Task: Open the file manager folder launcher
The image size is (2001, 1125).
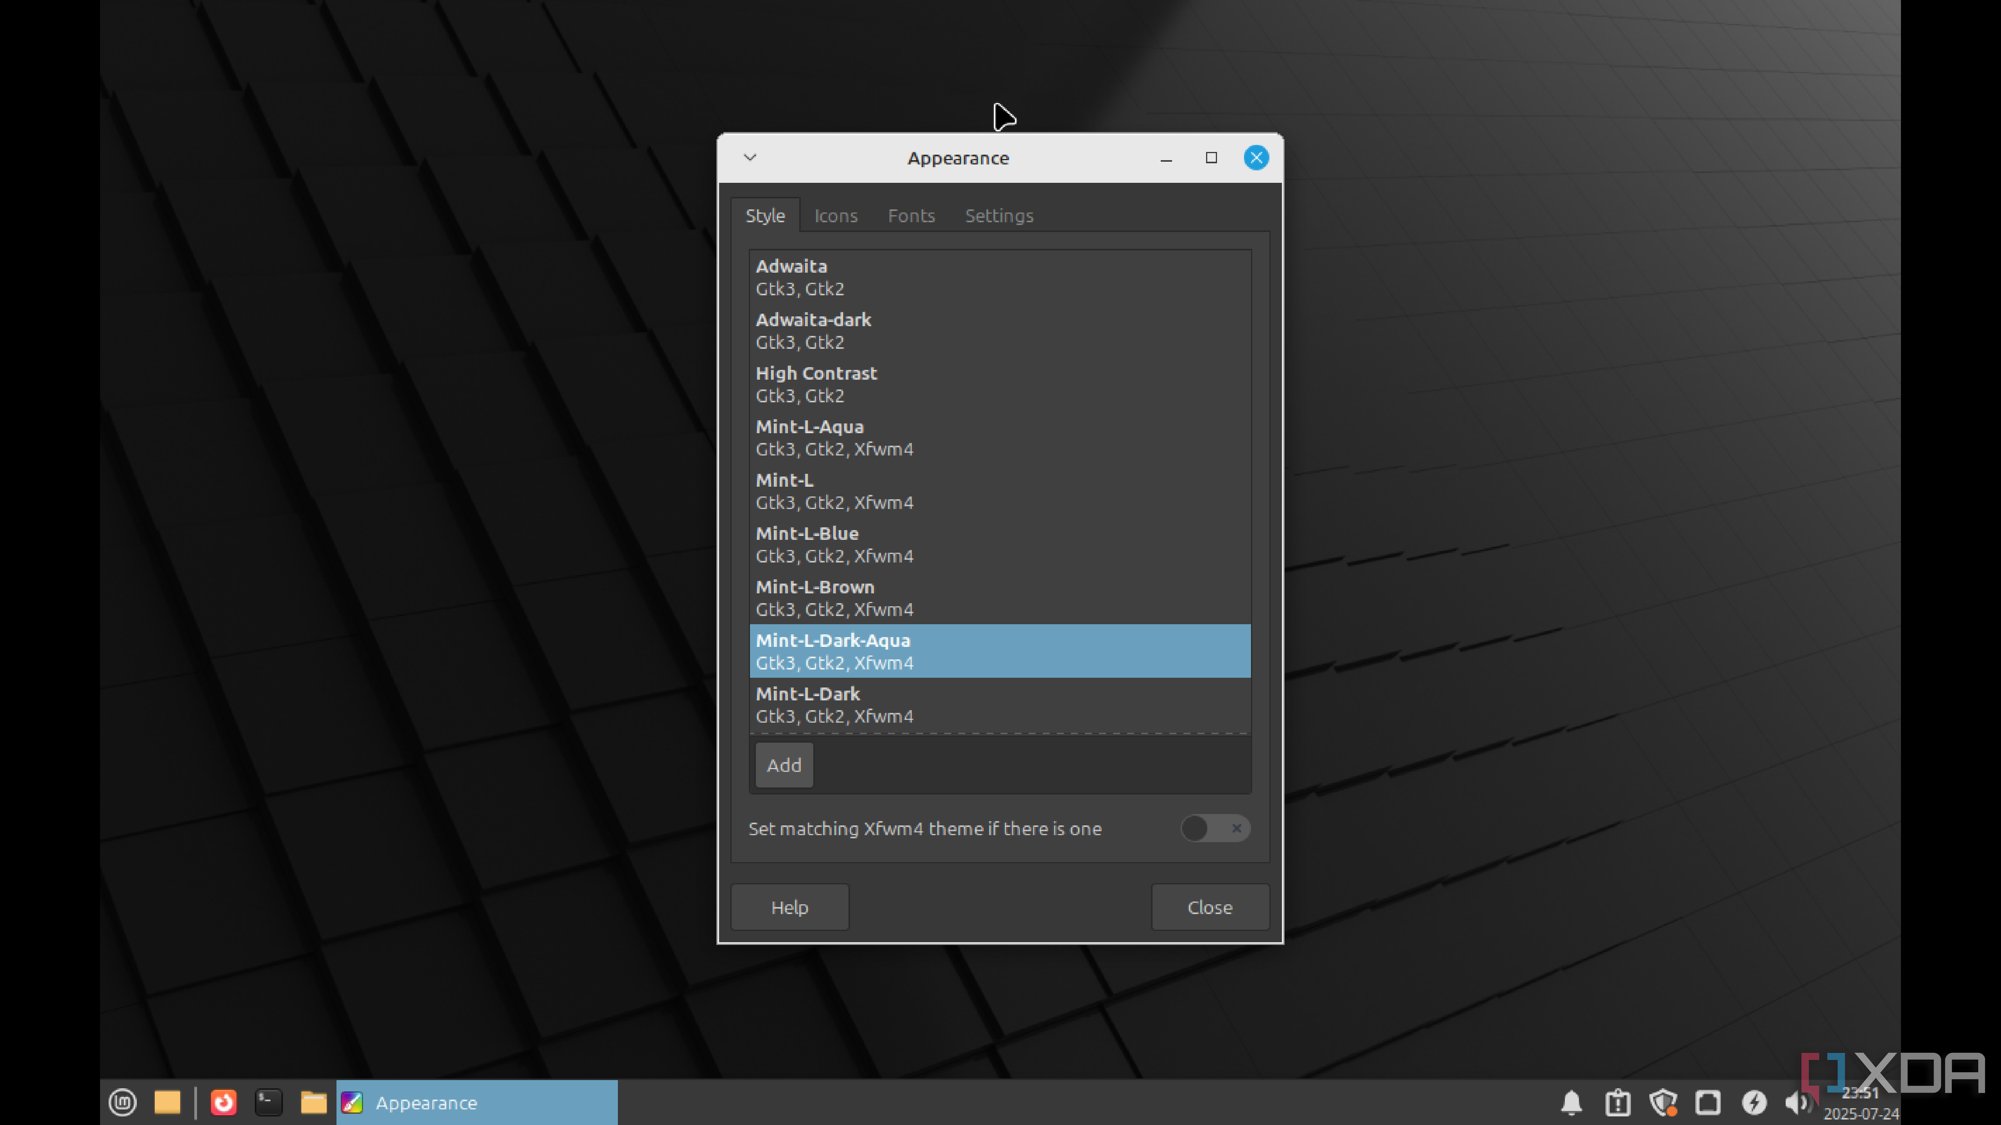Action: point(314,1102)
